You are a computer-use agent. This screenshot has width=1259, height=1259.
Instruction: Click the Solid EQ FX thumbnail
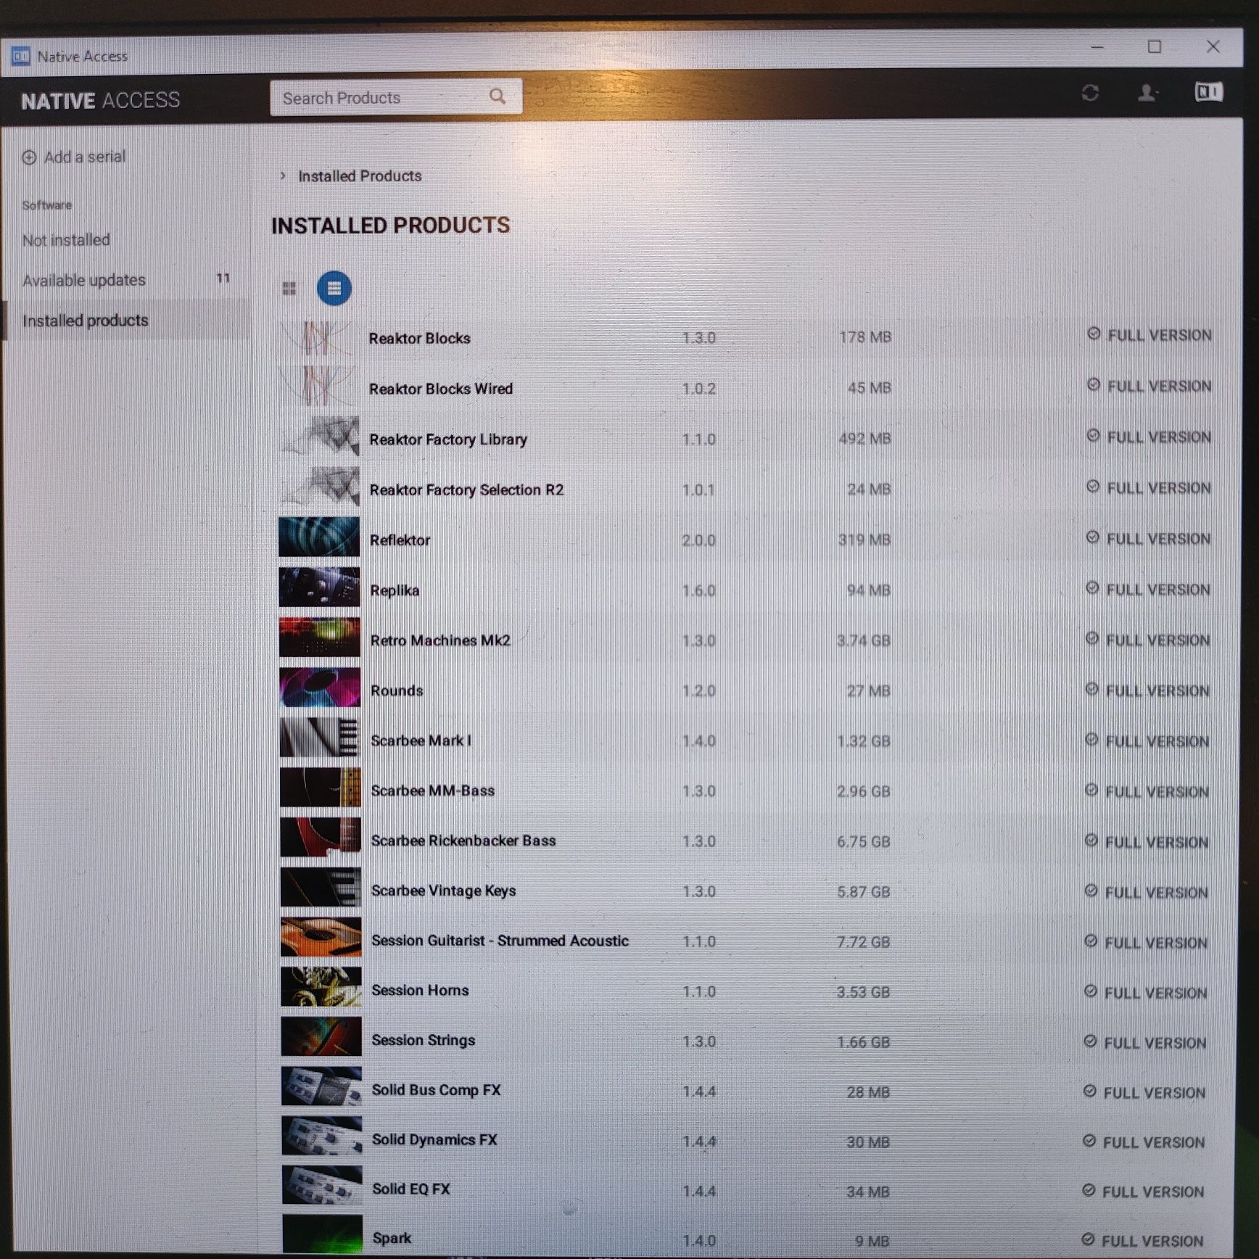pos(322,1185)
